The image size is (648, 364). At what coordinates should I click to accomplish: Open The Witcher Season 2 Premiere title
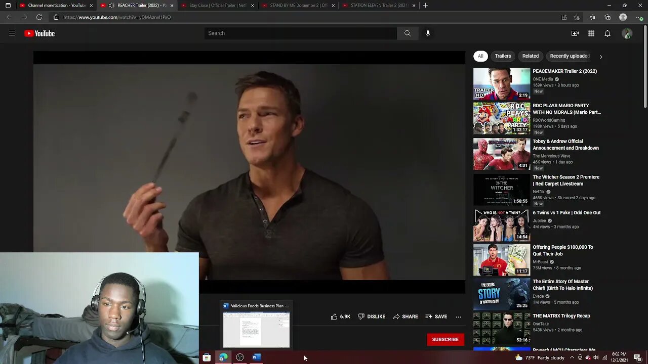(566, 180)
